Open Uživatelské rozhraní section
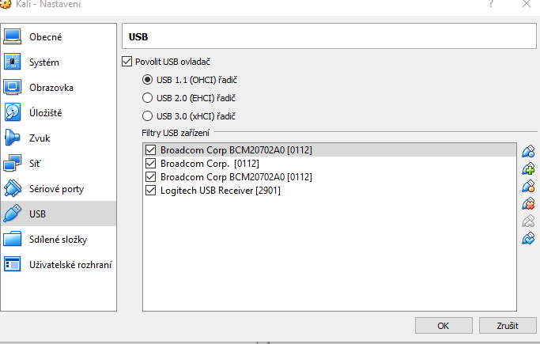Image resolution: width=540 pixels, height=344 pixels. point(70,265)
